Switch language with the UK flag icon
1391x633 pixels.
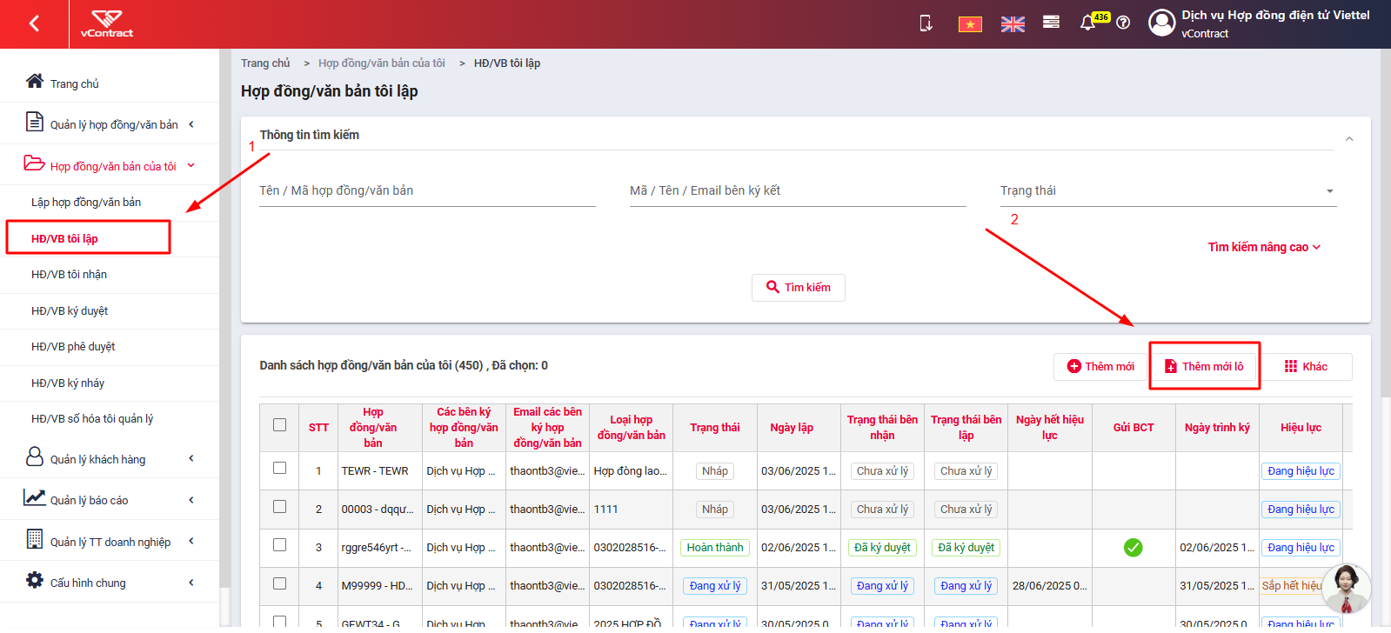click(x=1013, y=24)
